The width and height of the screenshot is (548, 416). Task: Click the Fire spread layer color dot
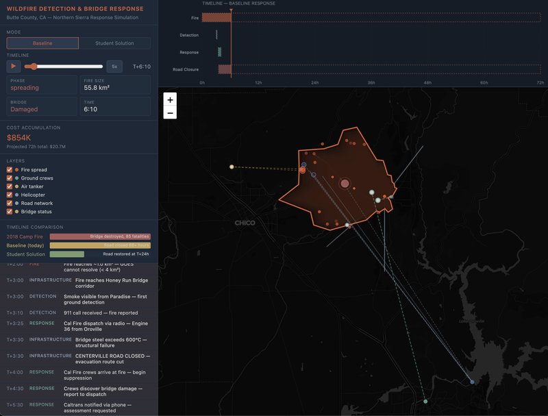(17, 170)
